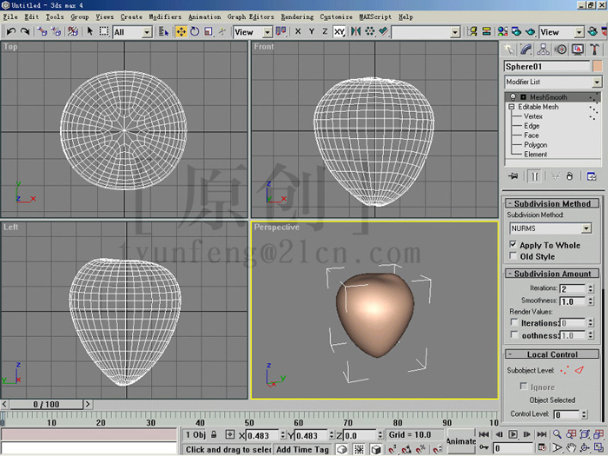
Task: Toggle the XY plane constraint button
Action: [340, 31]
